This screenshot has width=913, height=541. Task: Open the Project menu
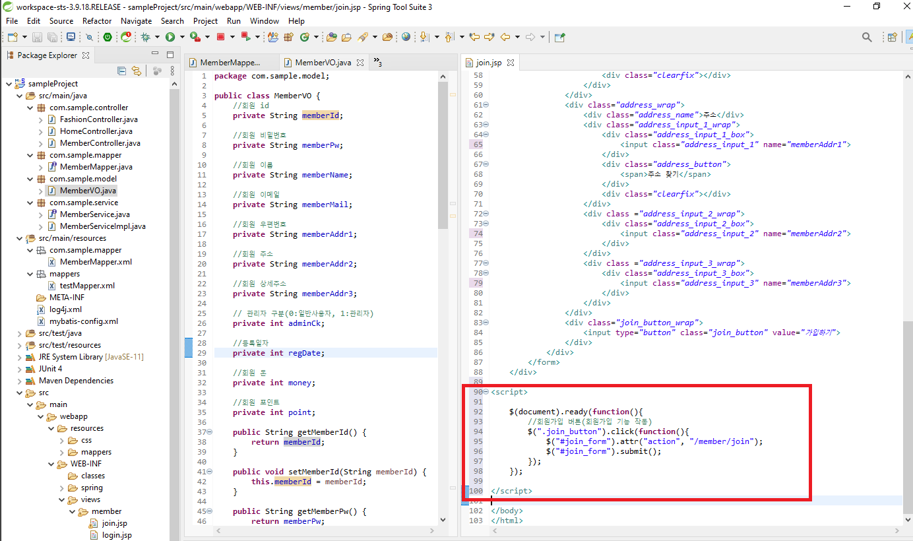(205, 20)
